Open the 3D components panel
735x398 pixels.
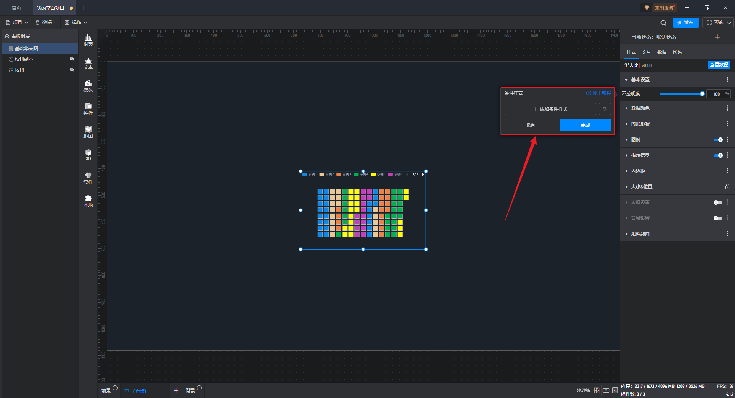point(88,155)
